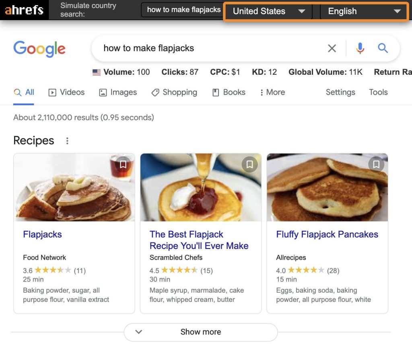Screen dimensions: 412x349
Task: Save the Allrecipes Fluffy Flapjack Pancakes card
Action: tap(376, 164)
